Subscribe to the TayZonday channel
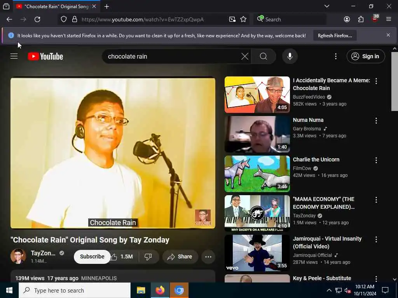Screen dimensions: 398x298 point(92,257)
